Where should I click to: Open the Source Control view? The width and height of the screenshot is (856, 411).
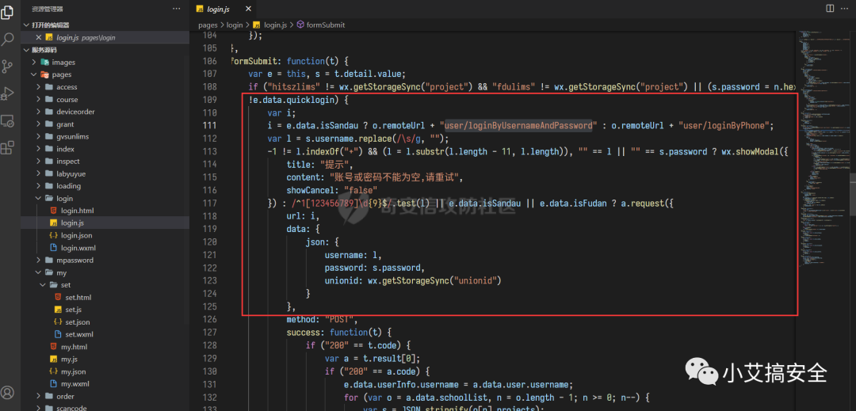(8, 67)
